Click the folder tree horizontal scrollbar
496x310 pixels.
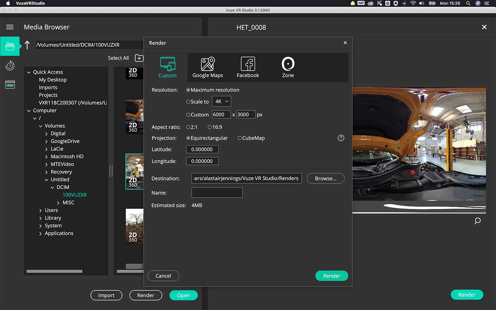(54, 271)
